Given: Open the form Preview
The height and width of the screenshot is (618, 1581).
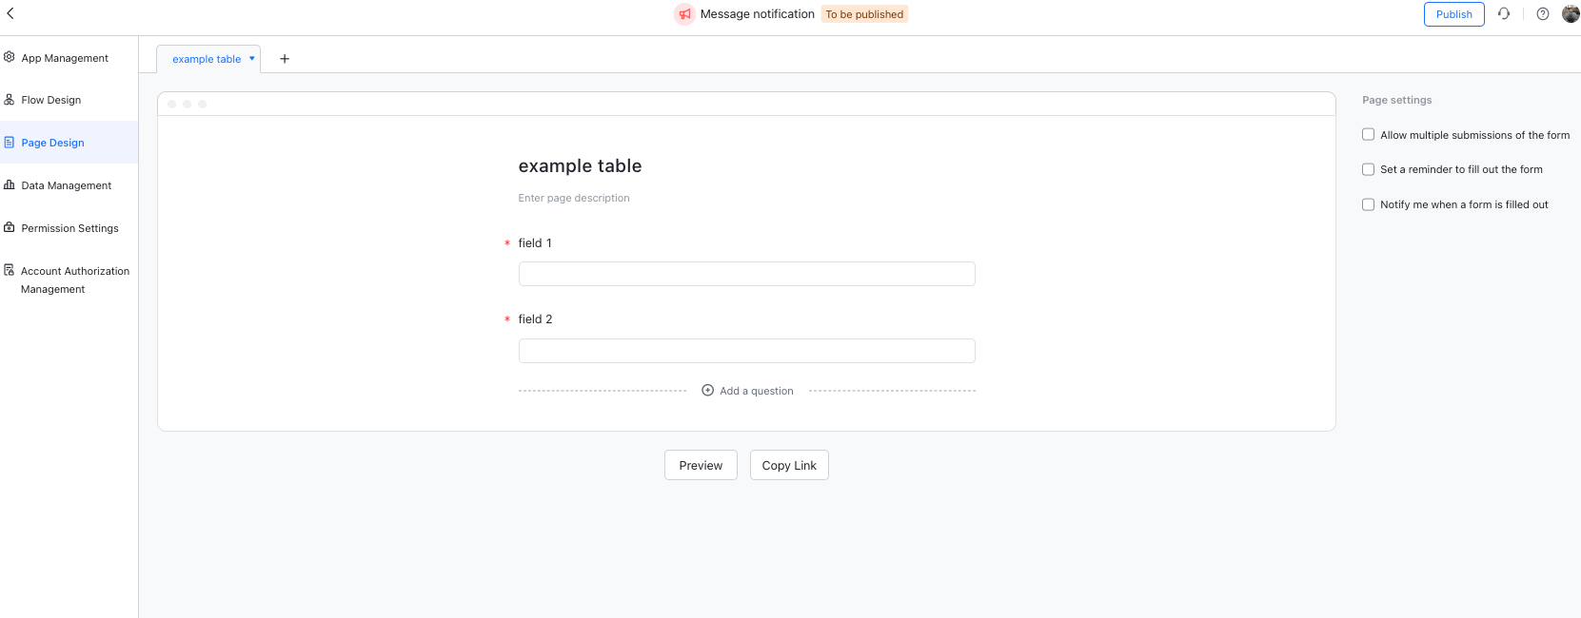Looking at the screenshot, I should 701,465.
